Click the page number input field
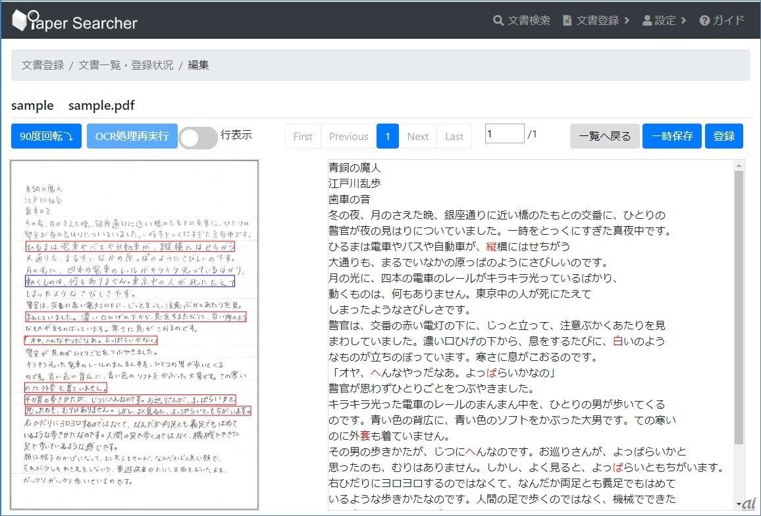 pyautogui.click(x=504, y=134)
